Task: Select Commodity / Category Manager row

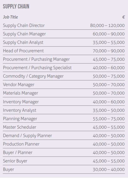Action: pyautogui.click(x=64, y=76)
